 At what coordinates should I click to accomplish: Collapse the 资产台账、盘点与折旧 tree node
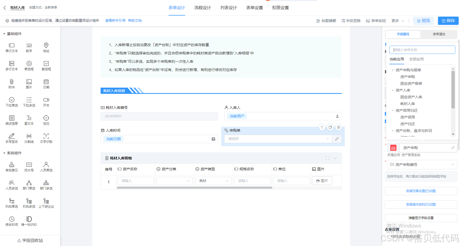[x=393, y=131]
